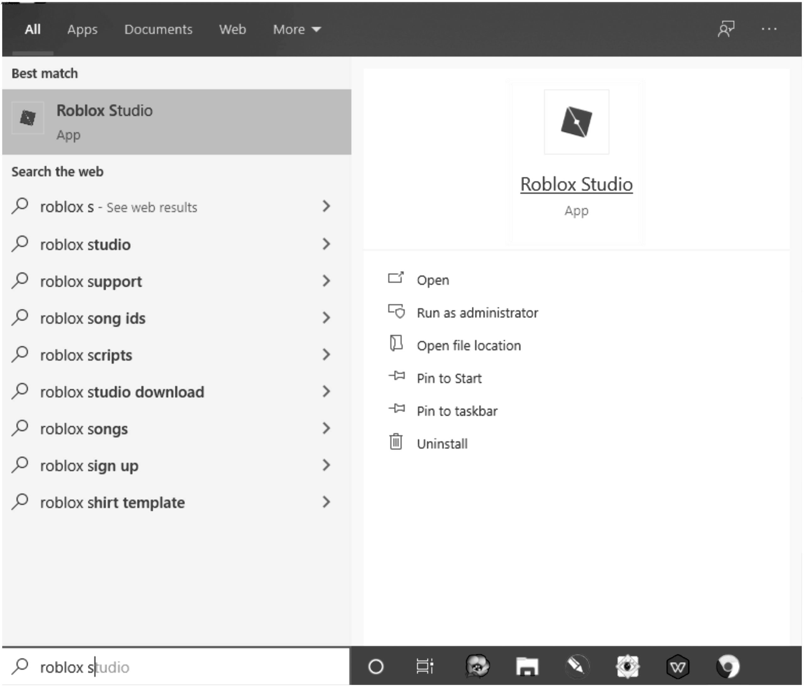The width and height of the screenshot is (804, 687).
Task: Switch to the Documents tab
Action: pos(158,30)
